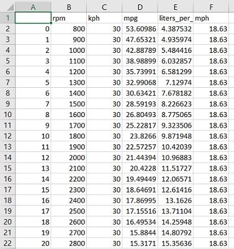This screenshot has width=234, height=249.
Task: Click the select-all corner triangle
Action: tap(10, 7)
